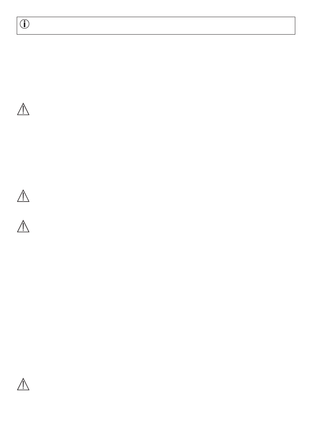Tap the caution sign third from the top
This screenshot has width=312, height=443.
coord(23,226)
